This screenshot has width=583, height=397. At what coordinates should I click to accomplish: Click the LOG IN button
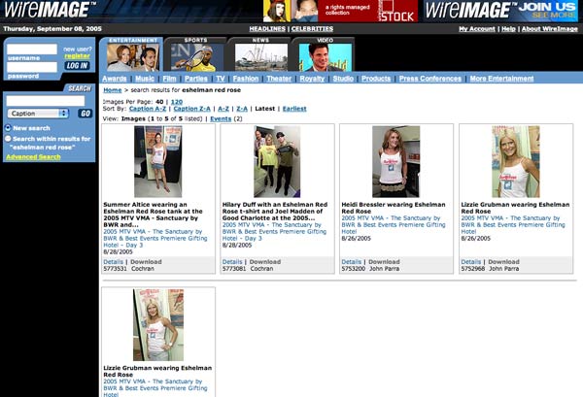tap(78, 66)
